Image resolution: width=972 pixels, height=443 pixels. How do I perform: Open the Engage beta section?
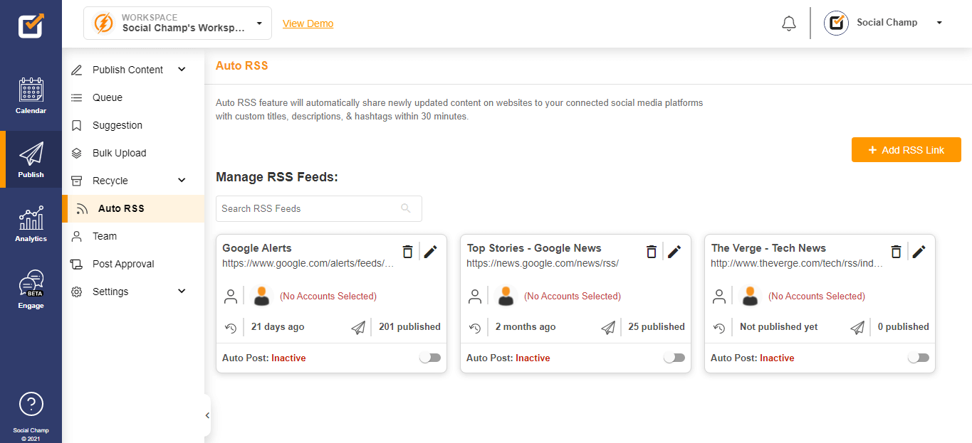[31, 290]
